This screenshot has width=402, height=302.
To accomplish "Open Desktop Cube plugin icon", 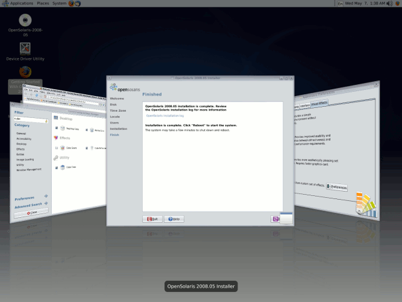I will pos(62,128).
